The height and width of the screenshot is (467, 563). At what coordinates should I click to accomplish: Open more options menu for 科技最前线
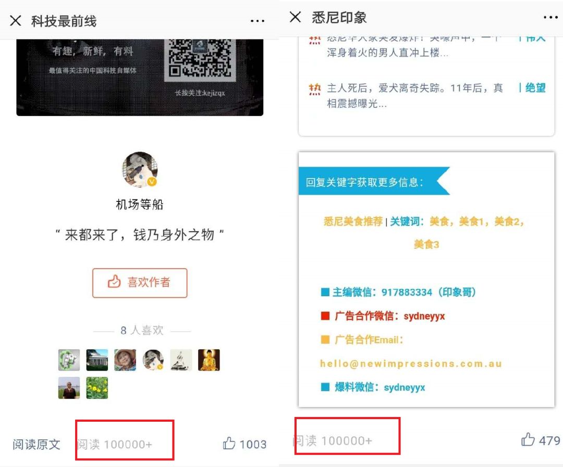pos(258,21)
